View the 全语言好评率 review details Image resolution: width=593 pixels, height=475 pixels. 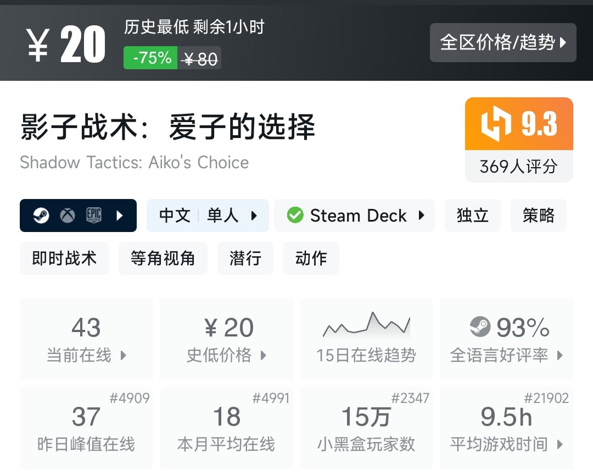point(507,339)
